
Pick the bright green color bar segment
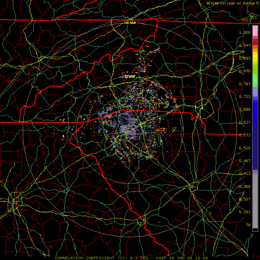(255, 79)
